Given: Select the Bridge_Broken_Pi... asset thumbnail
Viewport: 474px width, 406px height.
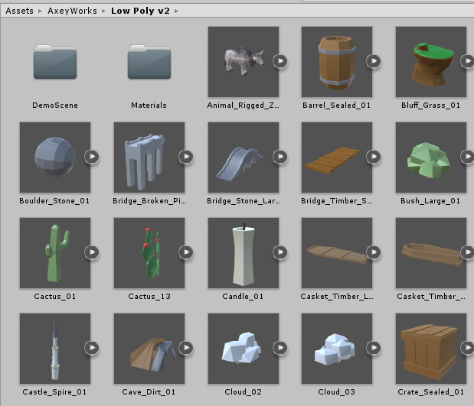Looking at the screenshot, I should click(x=149, y=158).
